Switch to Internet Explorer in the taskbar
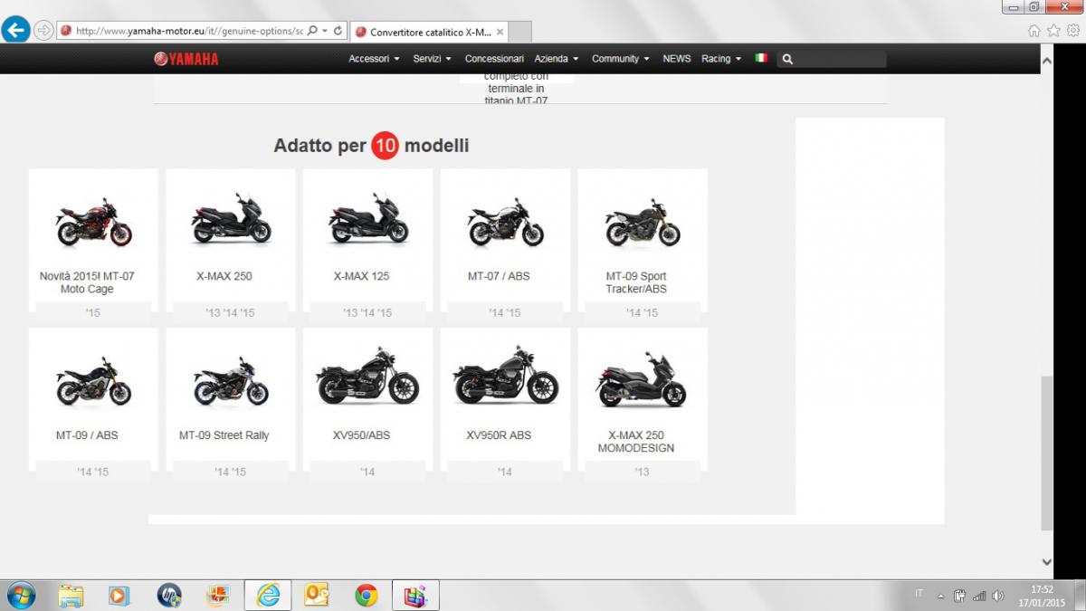 [x=268, y=595]
